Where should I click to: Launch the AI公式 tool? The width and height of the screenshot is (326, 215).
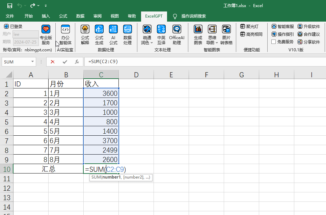pyautogui.click(x=113, y=34)
